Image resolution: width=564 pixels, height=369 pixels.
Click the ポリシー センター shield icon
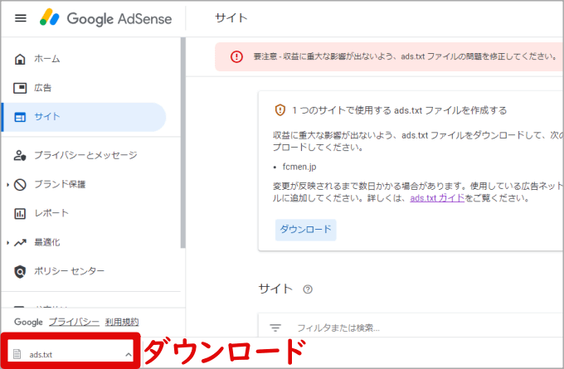point(20,271)
